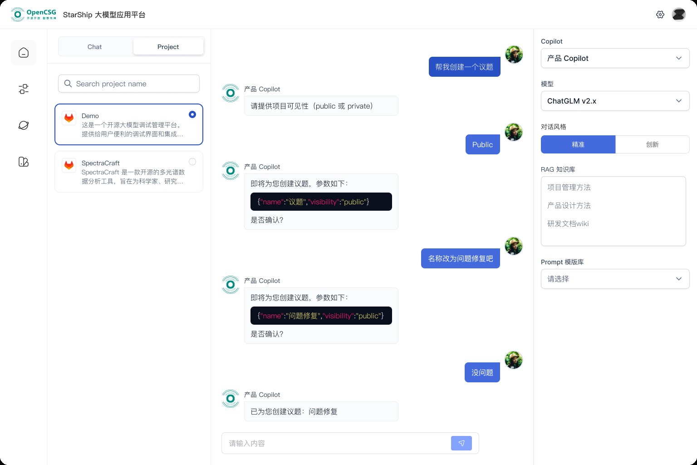Switch to the Chat tab

coord(95,47)
